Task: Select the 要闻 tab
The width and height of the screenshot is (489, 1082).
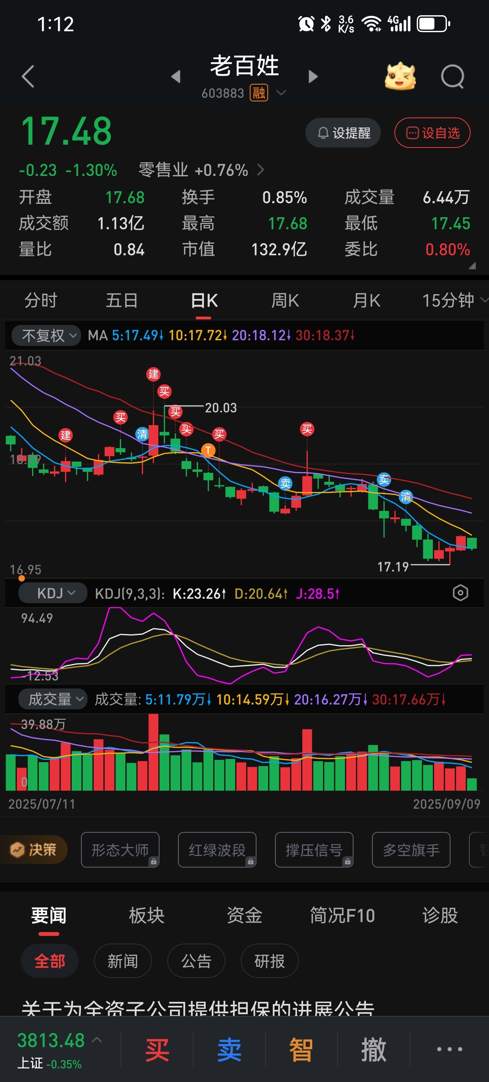Action: (x=49, y=915)
